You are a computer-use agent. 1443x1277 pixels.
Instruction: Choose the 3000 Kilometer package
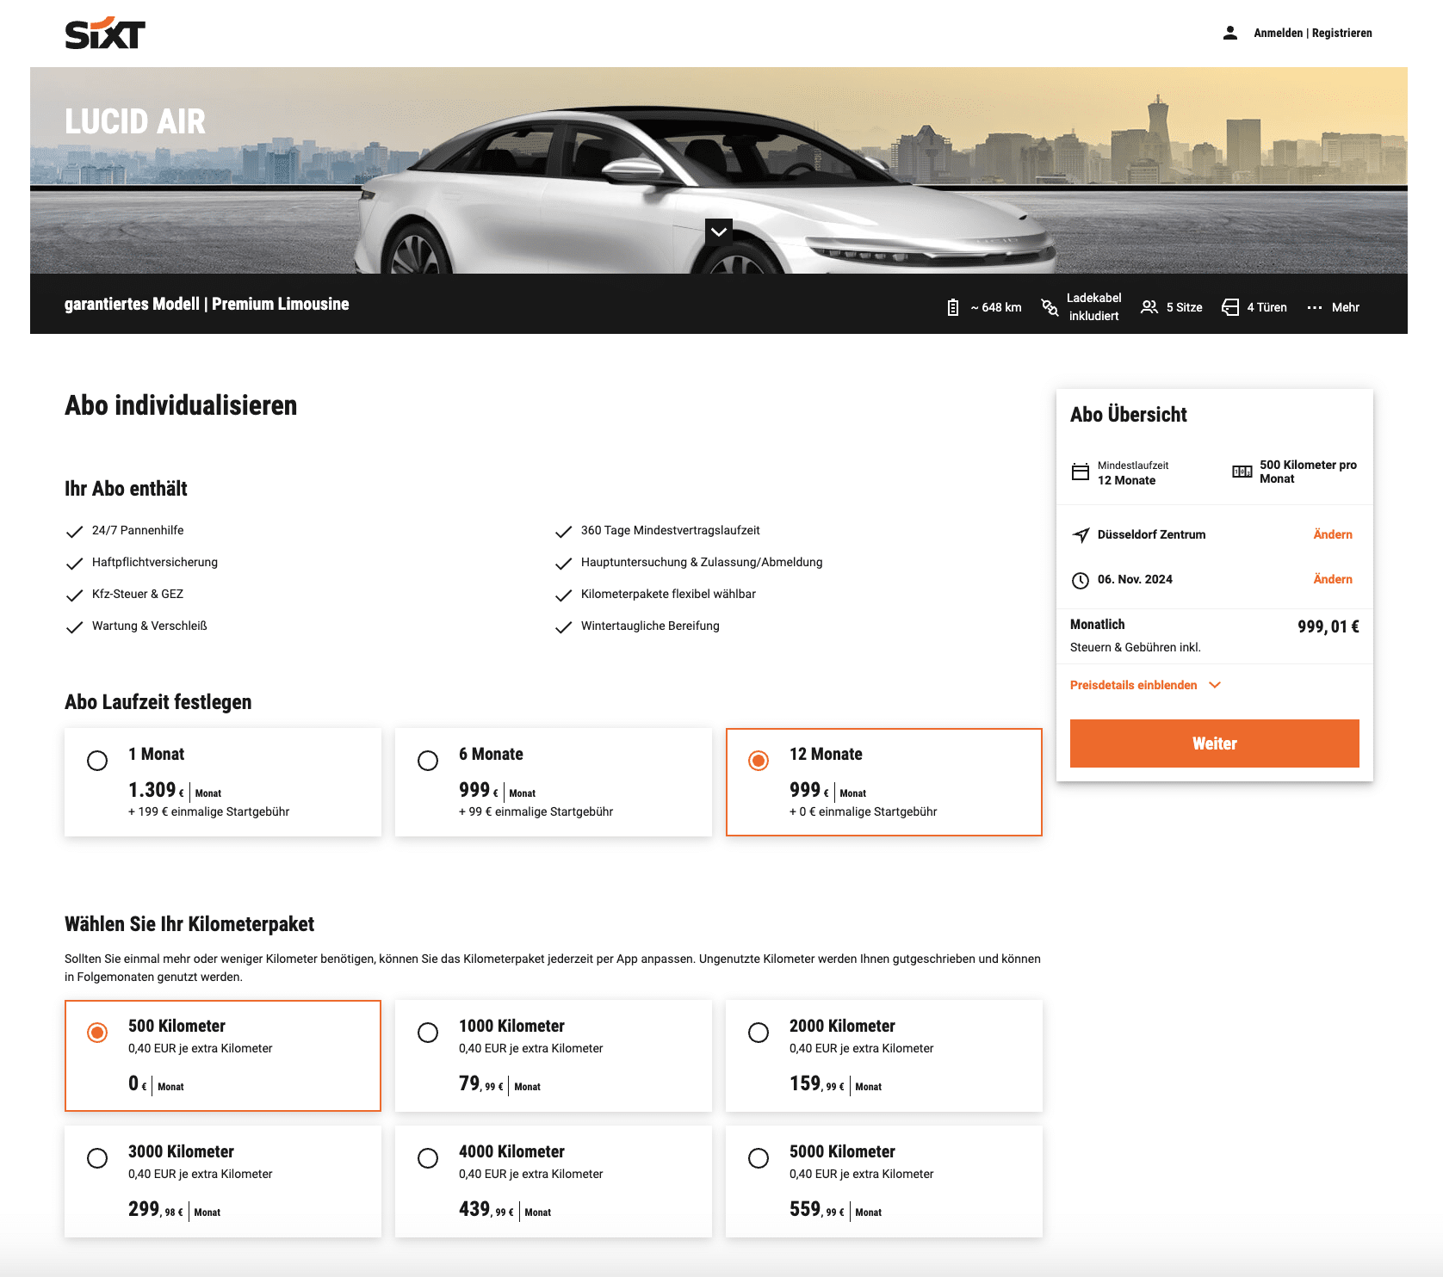point(223,1181)
